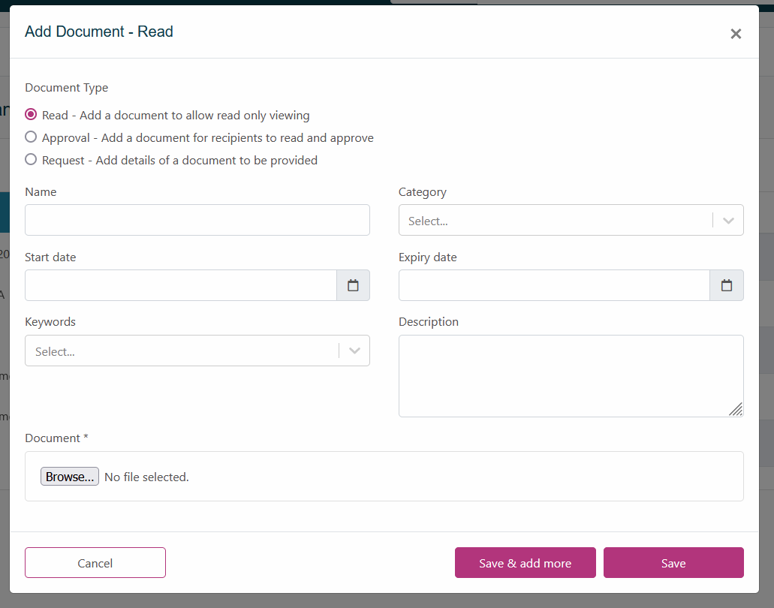This screenshot has height=608, width=774.
Task: Click inside the Description text area
Action: 569,375
